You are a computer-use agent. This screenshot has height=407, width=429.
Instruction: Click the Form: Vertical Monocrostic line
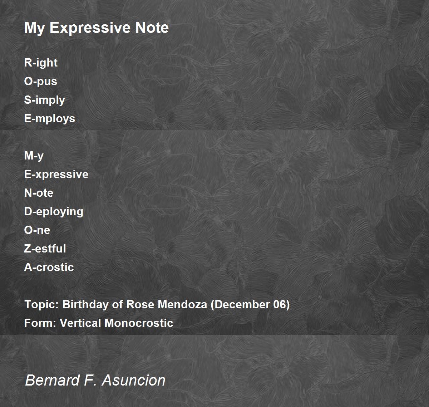[x=99, y=323]
